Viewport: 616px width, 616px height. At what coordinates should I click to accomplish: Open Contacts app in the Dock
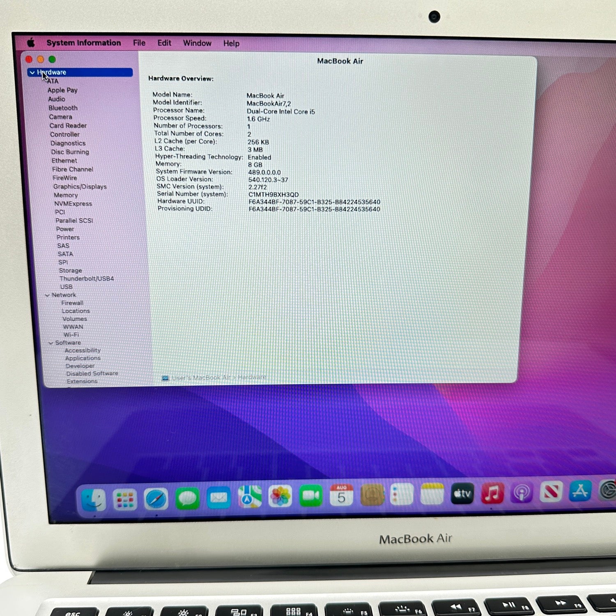tap(372, 494)
